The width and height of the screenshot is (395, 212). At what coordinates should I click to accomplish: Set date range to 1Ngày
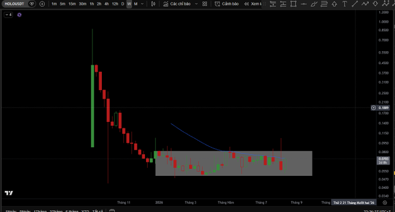coord(11,211)
